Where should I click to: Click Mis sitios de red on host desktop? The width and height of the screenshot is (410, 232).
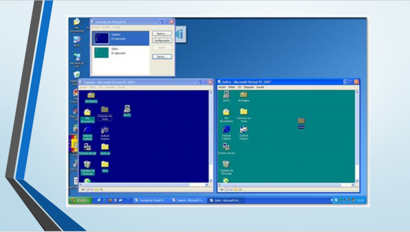tap(77, 60)
